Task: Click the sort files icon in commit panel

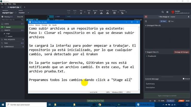Action: coord(146,21)
